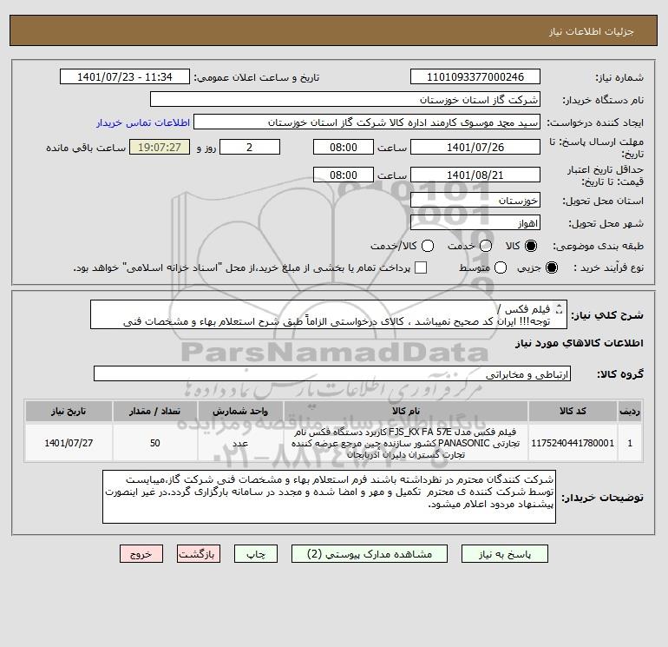This screenshot has width=668, height=647.
Task: Select the جزیی purchase type radio
Action: tap(551, 267)
